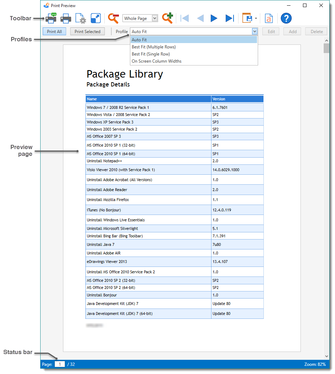This screenshot has width=335, height=374.
Task: Click the Name column header
Action: (148, 99)
